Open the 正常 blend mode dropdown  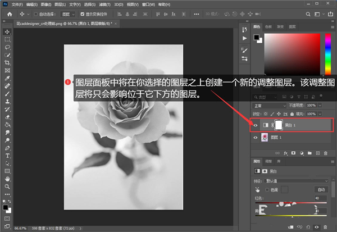271,105
